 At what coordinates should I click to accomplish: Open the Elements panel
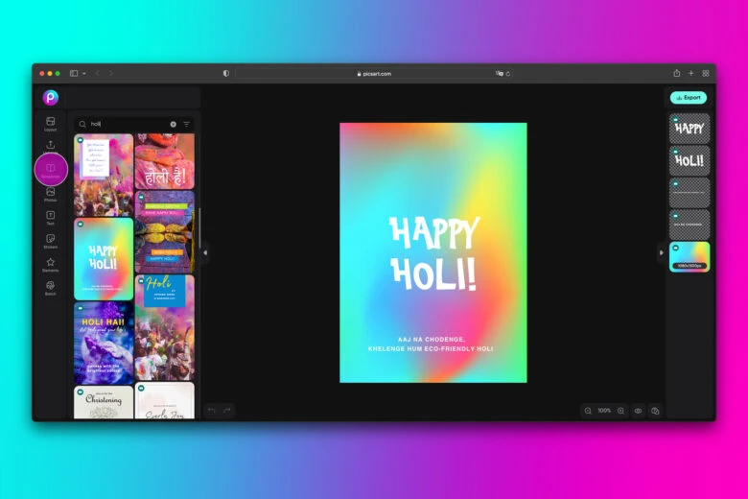(x=51, y=264)
